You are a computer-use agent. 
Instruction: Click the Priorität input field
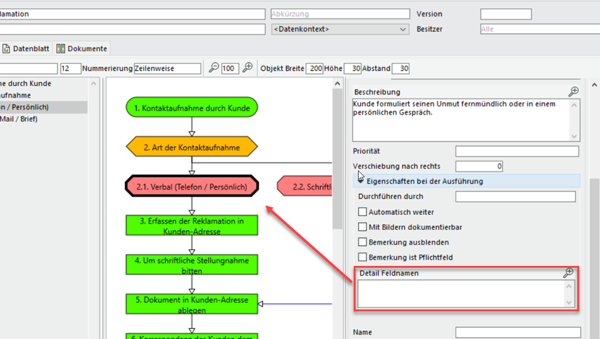coord(517,151)
